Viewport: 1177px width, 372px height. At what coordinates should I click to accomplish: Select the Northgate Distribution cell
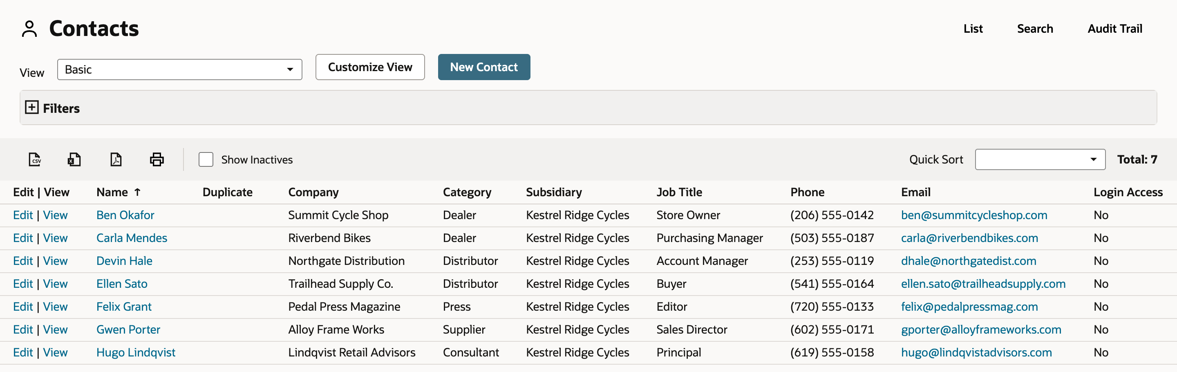pyautogui.click(x=346, y=261)
